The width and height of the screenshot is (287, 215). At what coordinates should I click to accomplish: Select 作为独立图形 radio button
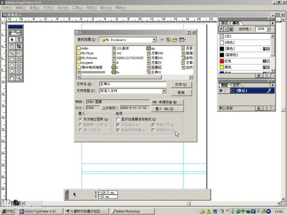pyautogui.click(x=80, y=119)
